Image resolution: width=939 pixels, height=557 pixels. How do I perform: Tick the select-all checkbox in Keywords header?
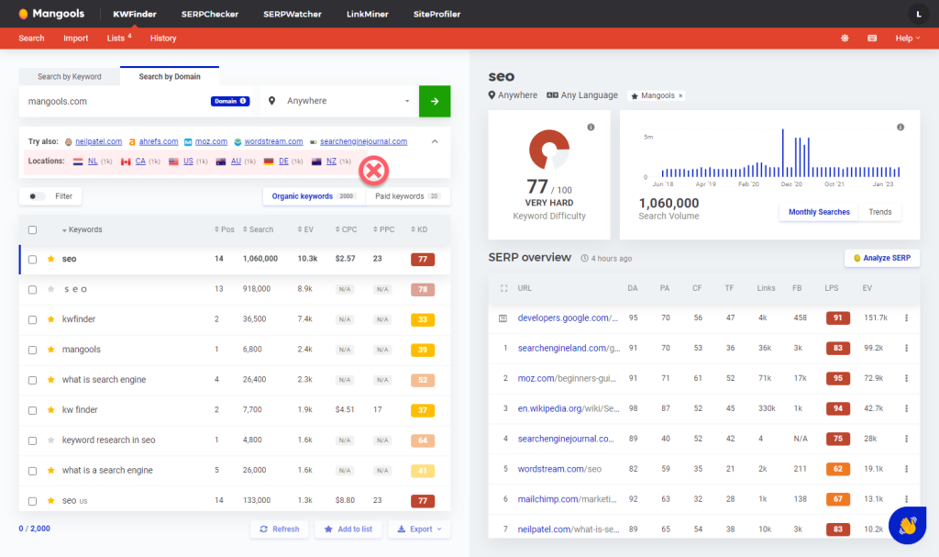[32, 229]
